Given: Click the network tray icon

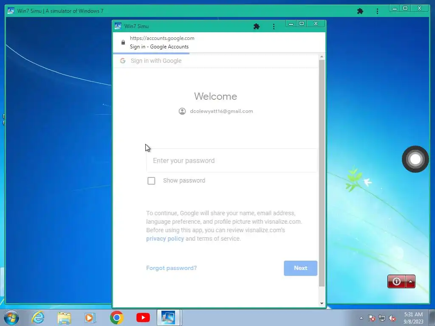Looking at the screenshot, I should (x=382, y=318).
